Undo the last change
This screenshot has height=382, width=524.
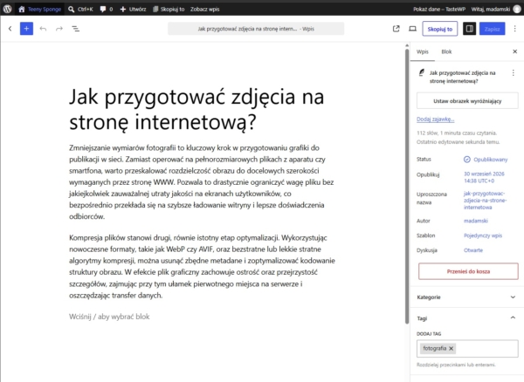point(43,29)
